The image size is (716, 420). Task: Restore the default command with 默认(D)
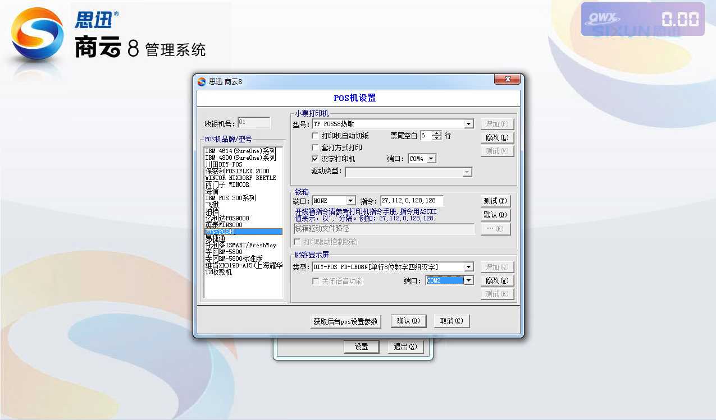pos(495,215)
